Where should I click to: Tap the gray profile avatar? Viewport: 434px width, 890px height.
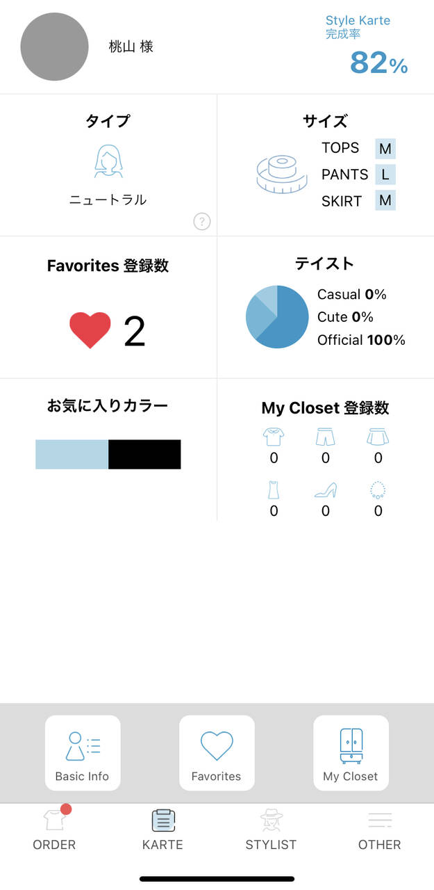click(x=54, y=47)
